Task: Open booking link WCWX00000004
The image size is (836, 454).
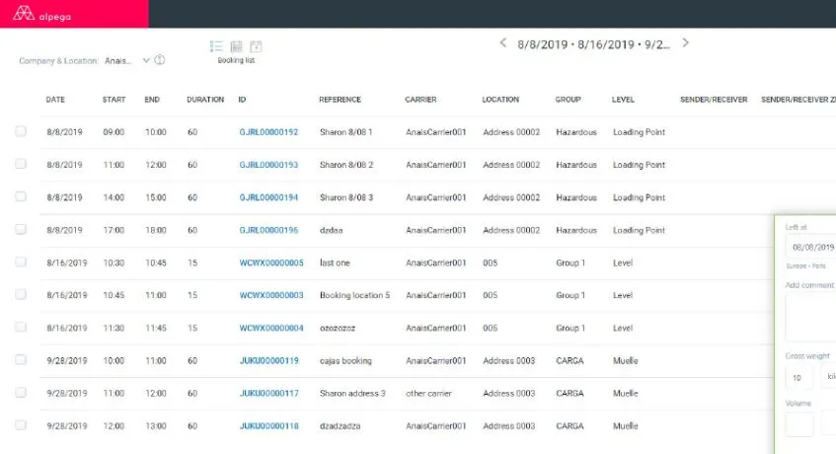Action: (271, 329)
